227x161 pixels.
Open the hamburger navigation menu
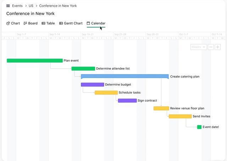(x=8, y=6)
